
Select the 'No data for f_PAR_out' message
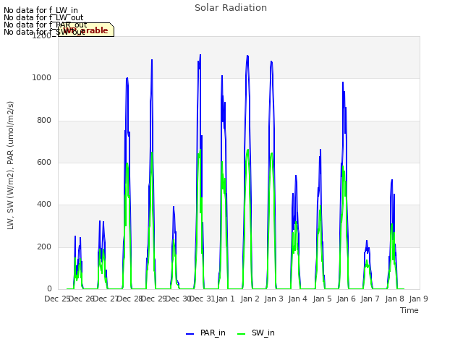46,25
